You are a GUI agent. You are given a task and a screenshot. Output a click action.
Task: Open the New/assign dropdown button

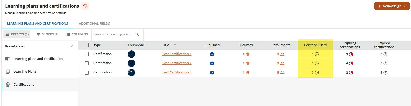(392, 6)
